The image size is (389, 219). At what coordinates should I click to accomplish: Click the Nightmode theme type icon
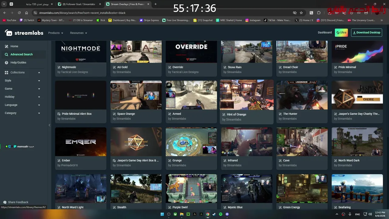59,67
